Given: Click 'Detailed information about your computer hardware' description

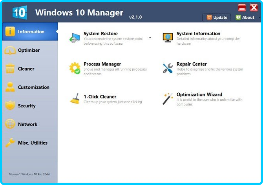Looking at the screenshot, I should click(x=208, y=41).
